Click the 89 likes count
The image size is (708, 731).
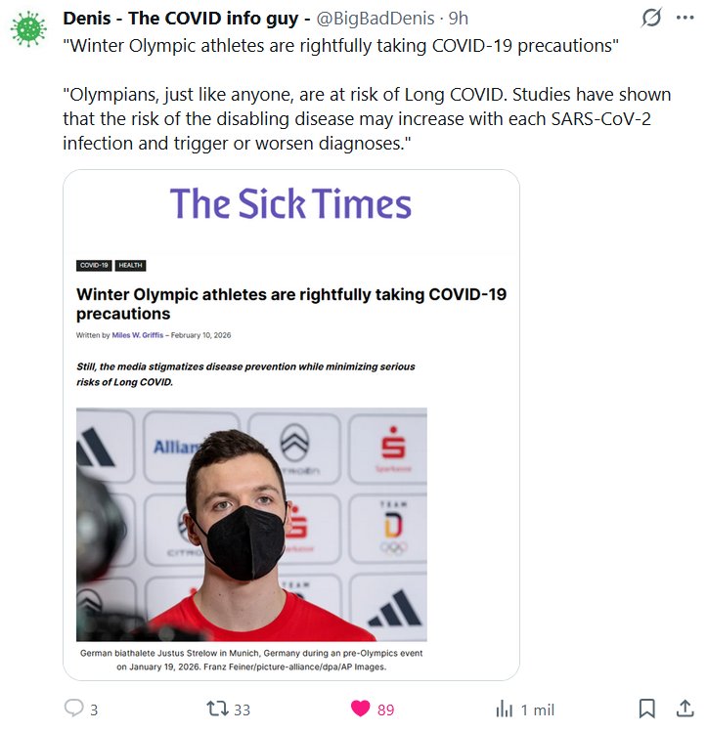(385, 710)
